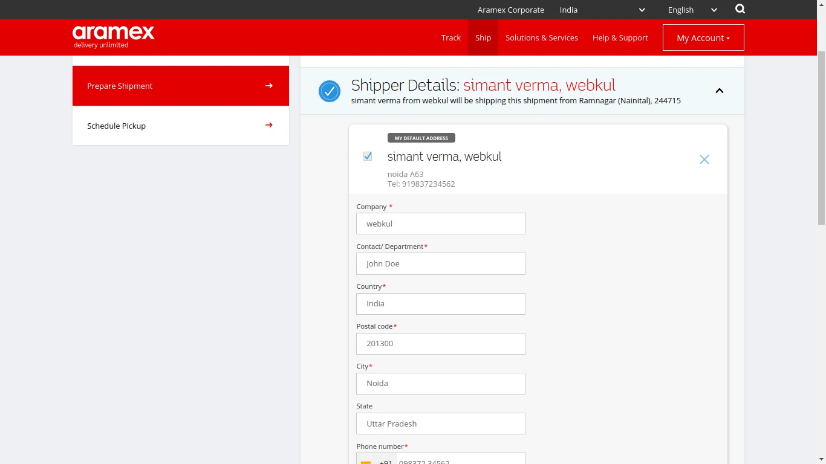Click the 'Tel: 919837234562' text
The image size is (826, 464).
point(421,184)
